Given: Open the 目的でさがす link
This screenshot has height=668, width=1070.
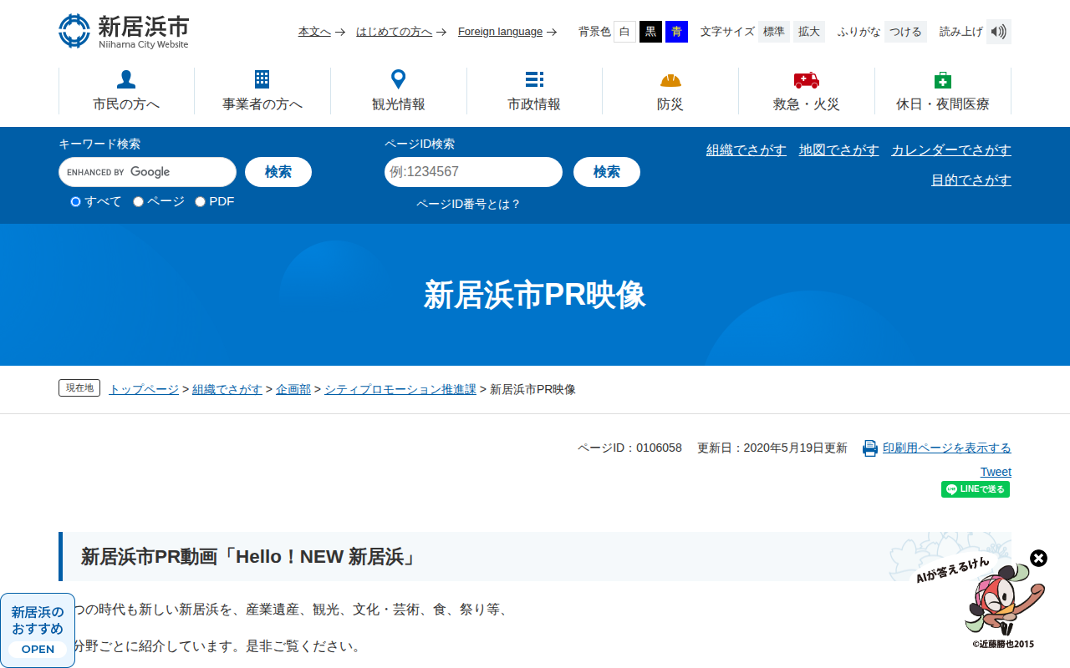Looking at the screenshot, I should [x=971, y=180].
